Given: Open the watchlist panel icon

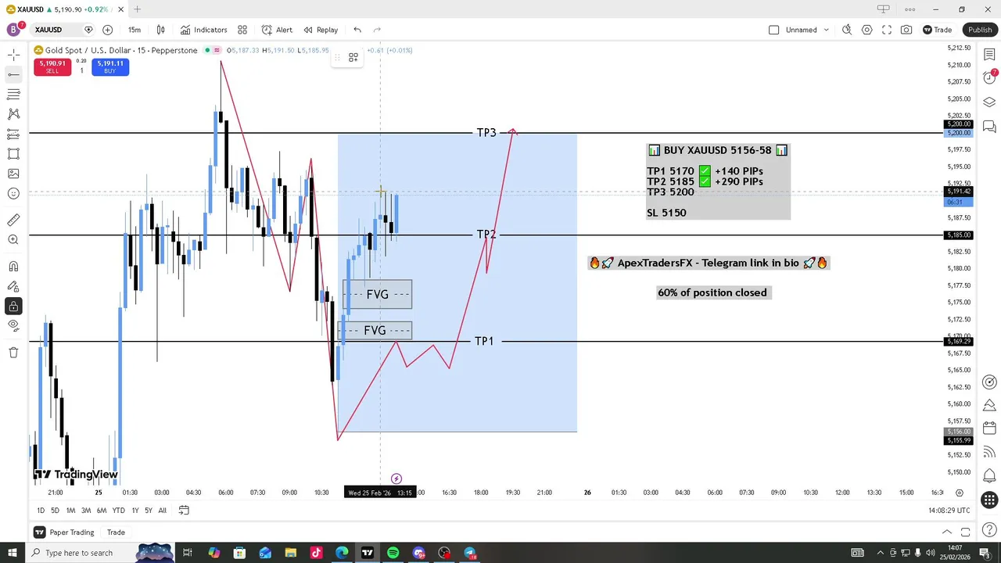Looking at the screenshot, I should [989, 55].
